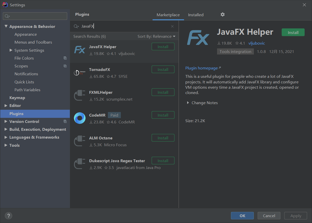312x223 pixels.
Task: Click the FXMLHelper plug icon
Action: [x=79, y=96]
